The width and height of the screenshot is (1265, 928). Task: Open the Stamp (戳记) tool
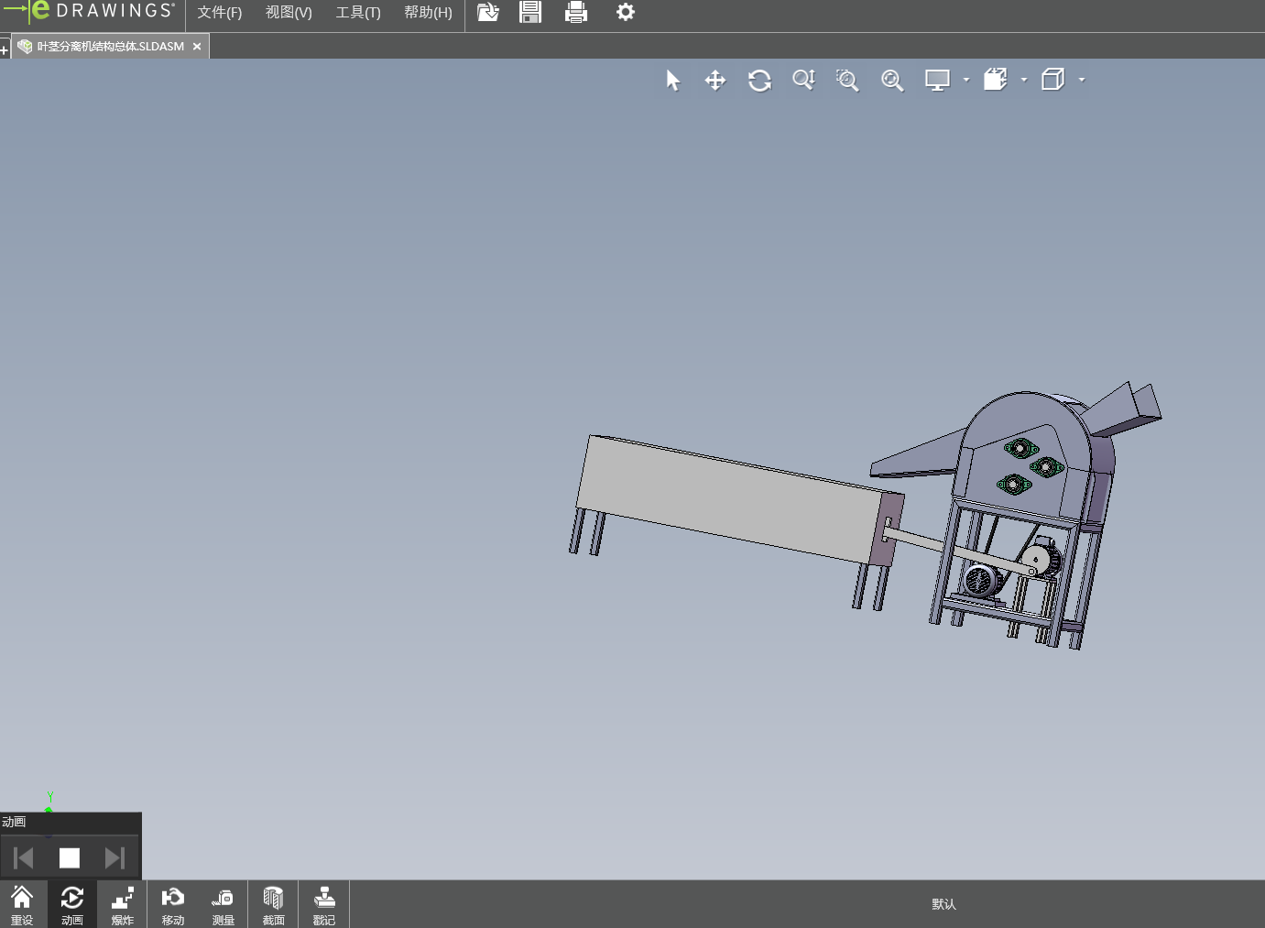point(323,905)
